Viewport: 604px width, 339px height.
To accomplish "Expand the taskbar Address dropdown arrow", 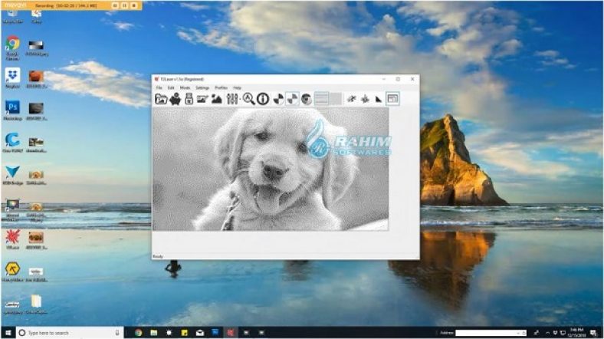I will pos(517,333).
